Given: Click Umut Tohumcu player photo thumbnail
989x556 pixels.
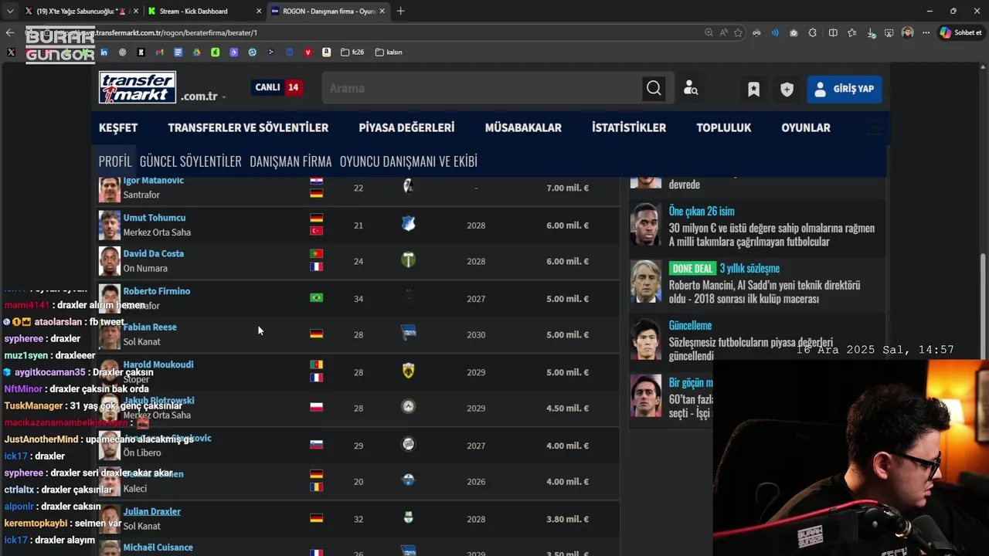Looking at the screenshot, I should pos(110,225).
